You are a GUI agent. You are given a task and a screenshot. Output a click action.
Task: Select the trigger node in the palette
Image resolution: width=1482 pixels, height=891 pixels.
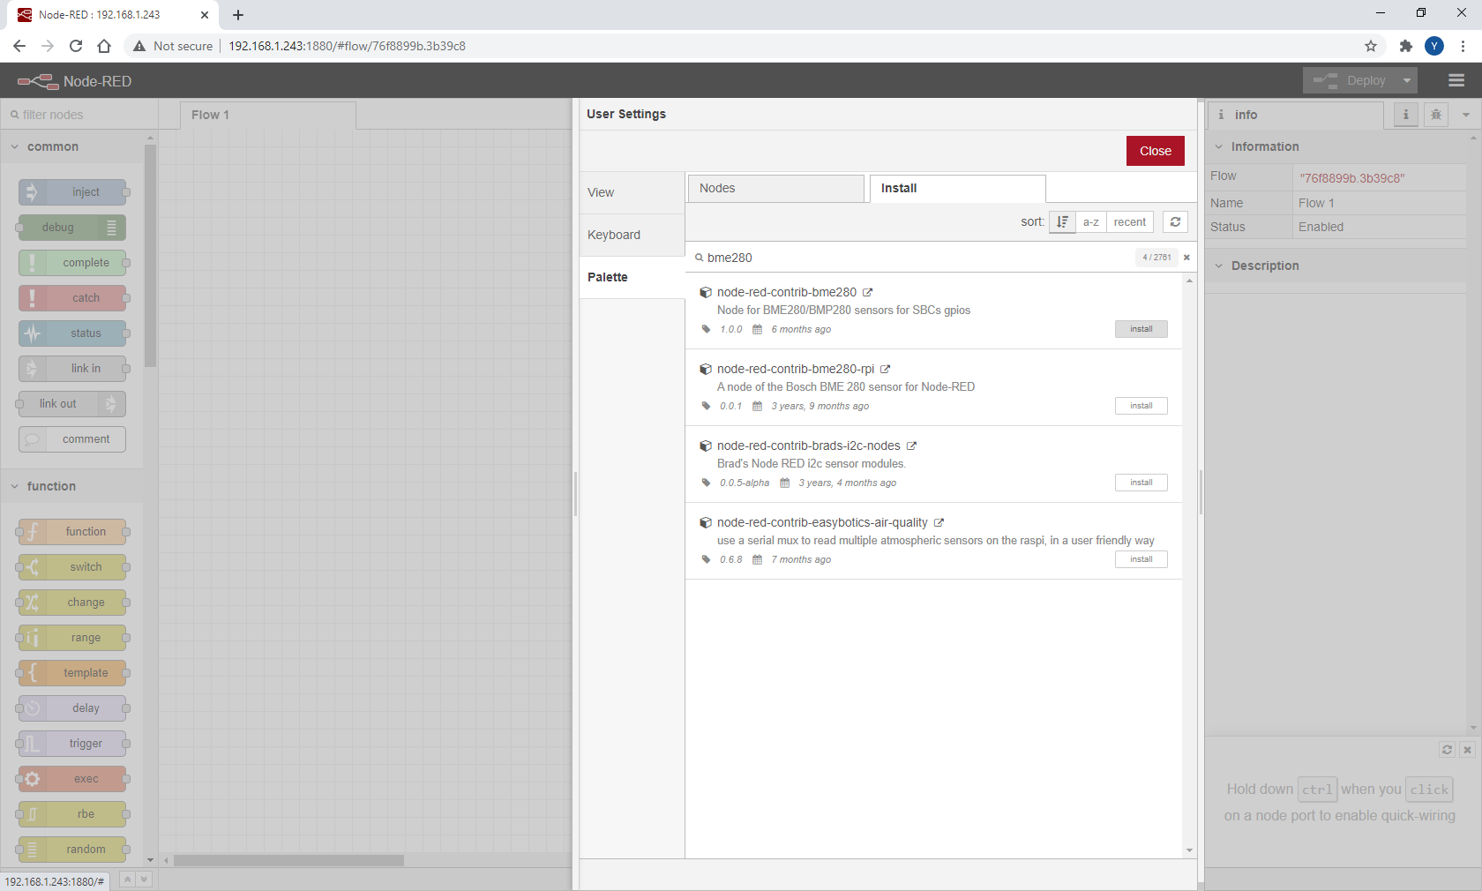(x=72, y=744)
